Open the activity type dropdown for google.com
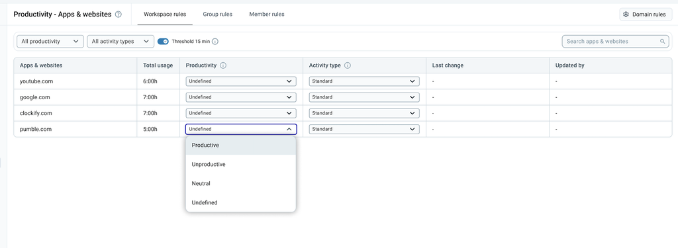Screen dimensions: 678x248 (364, 97)
